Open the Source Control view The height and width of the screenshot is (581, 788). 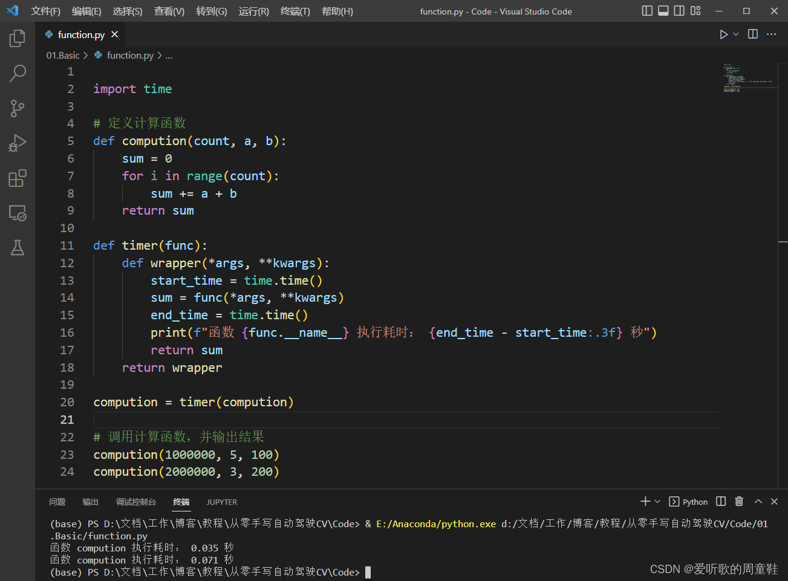coord(18,108)
